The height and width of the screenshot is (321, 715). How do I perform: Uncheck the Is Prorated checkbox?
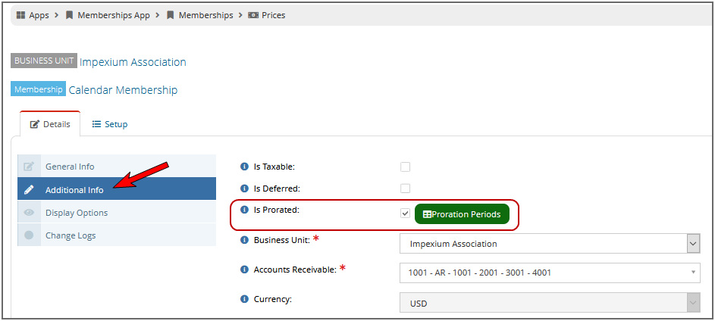point(405,213)
